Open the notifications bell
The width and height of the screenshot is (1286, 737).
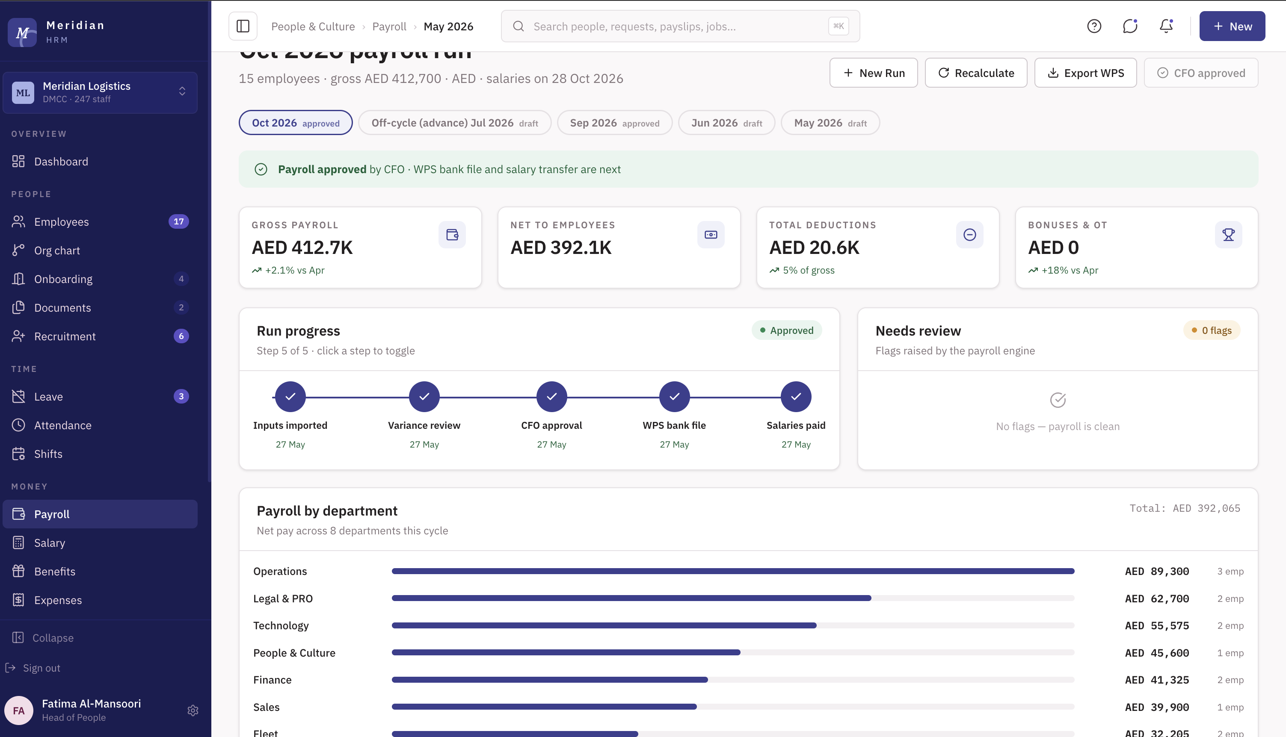click(x=1166, y=26)
